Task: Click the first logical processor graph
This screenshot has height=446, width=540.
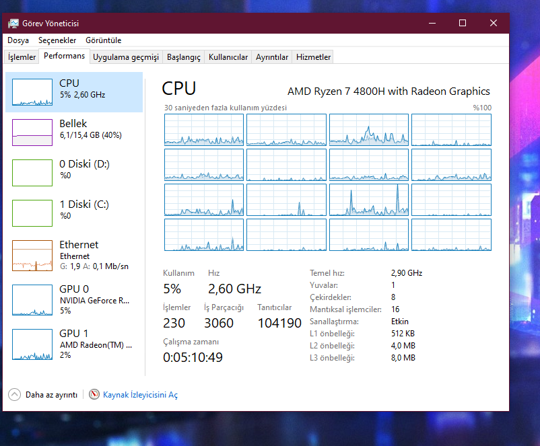Action: coord(204,130)
